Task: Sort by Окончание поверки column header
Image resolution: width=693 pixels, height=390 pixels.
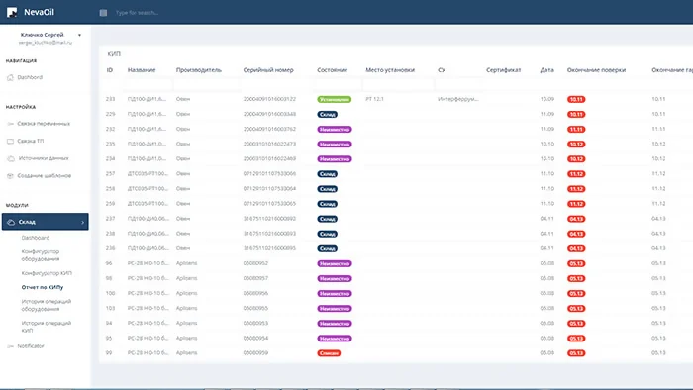Action: click(596, 70)
